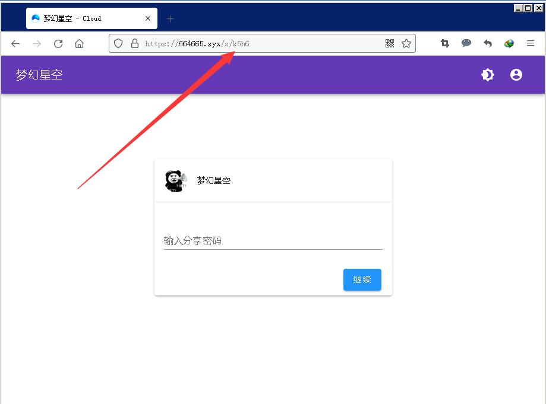Reload the current page
The height and width of the screenshot is (404, 546).
[58, 43]
